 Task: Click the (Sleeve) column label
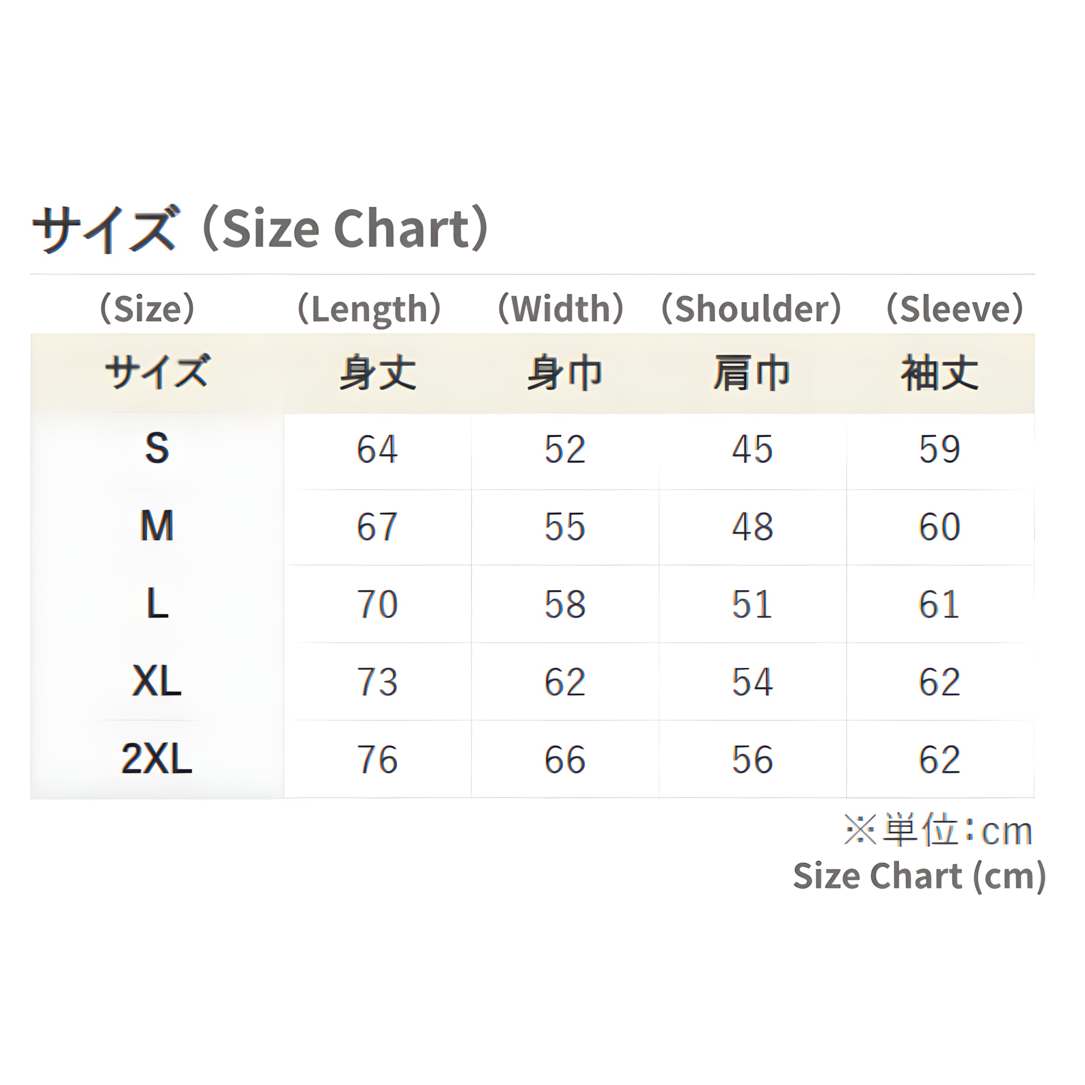(954, 308)
